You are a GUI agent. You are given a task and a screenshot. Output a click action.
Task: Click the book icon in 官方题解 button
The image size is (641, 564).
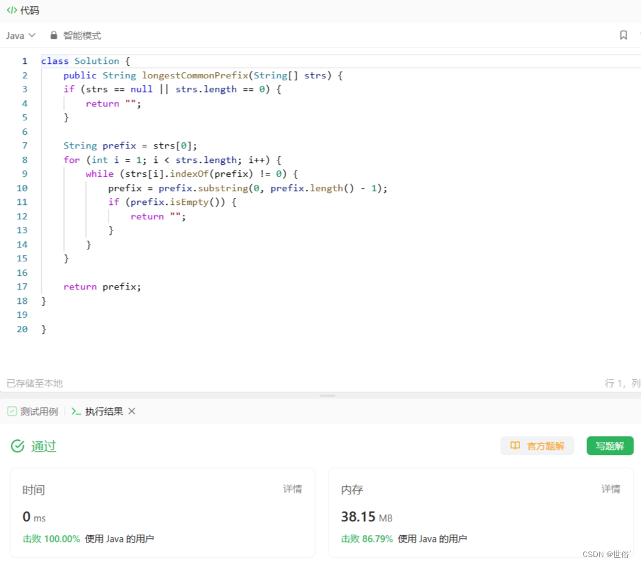[515, 446]
